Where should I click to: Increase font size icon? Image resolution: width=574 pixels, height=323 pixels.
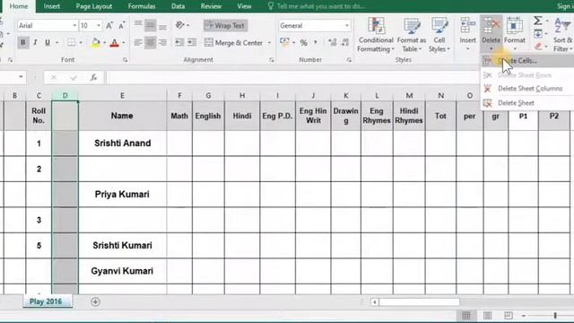pyautogui.click(x=109, y=26)
